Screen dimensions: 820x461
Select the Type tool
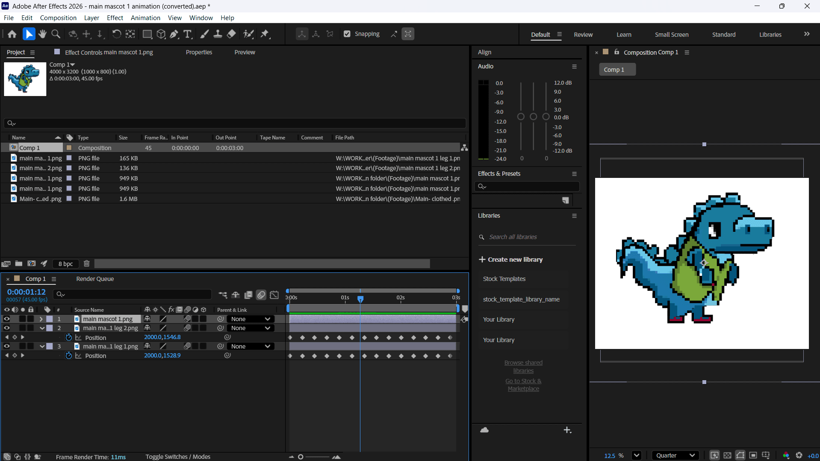(x=187, y=34)
